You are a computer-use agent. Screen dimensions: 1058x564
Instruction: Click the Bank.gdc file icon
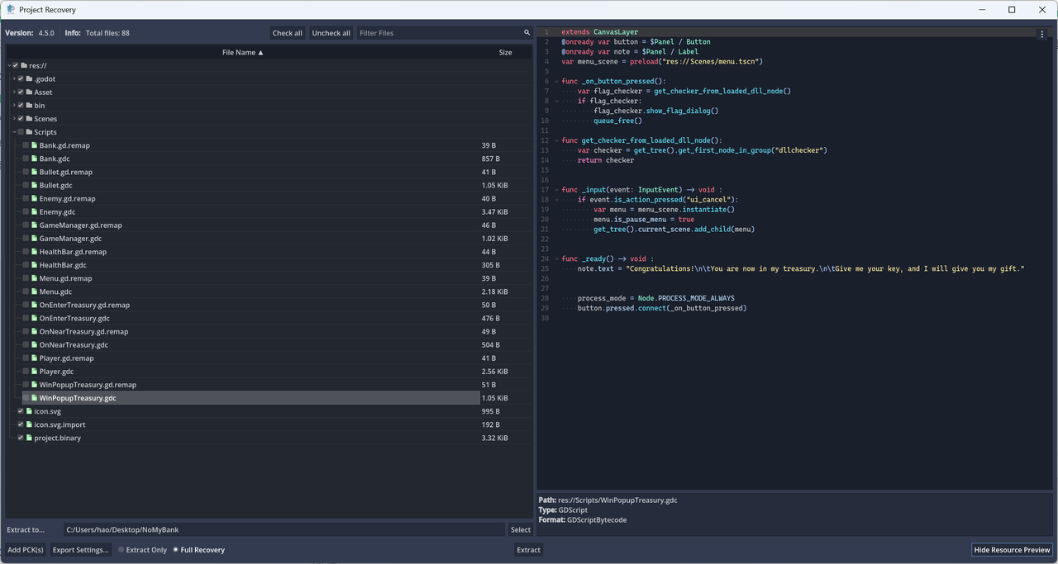[x=34, y=159]
